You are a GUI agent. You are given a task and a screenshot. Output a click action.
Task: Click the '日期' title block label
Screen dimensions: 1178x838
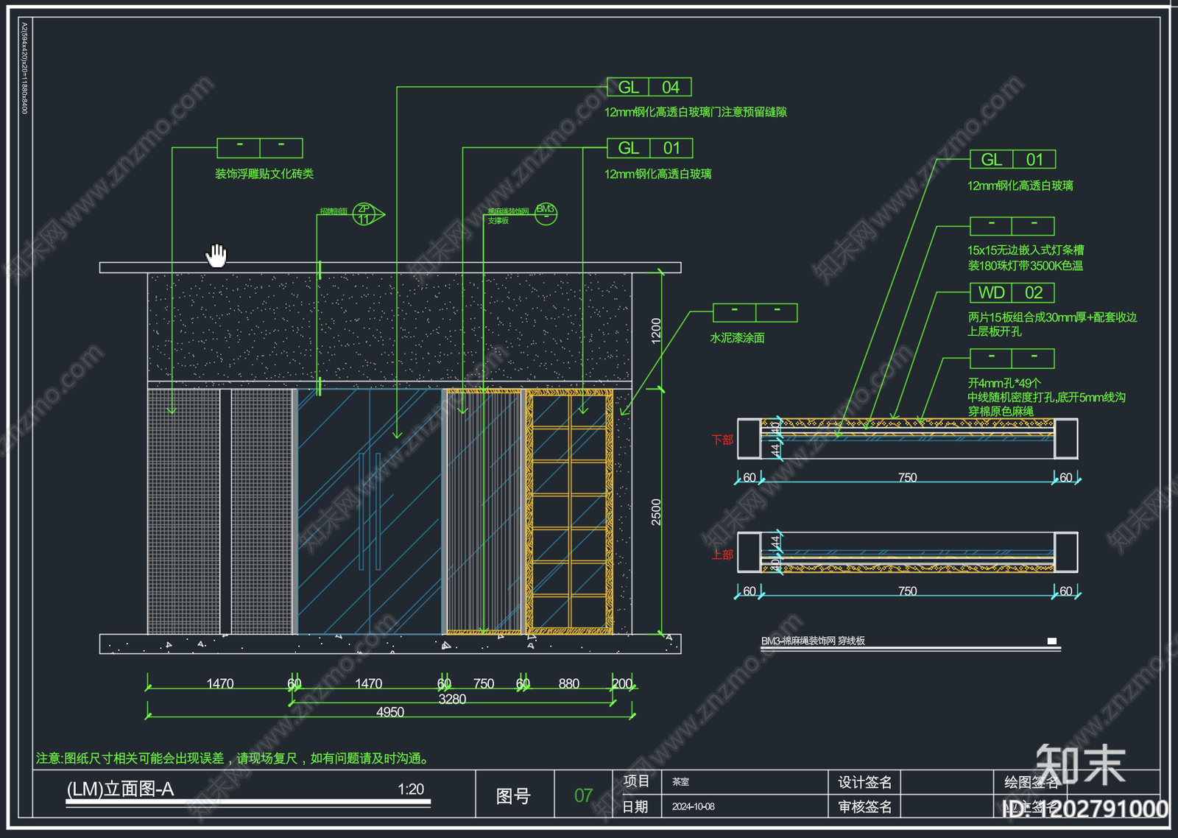(x=635, y=806)
